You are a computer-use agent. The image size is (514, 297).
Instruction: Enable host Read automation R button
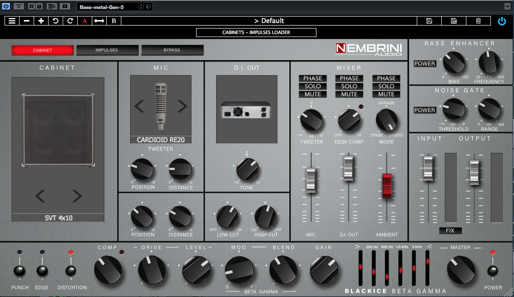pos(31,6)
